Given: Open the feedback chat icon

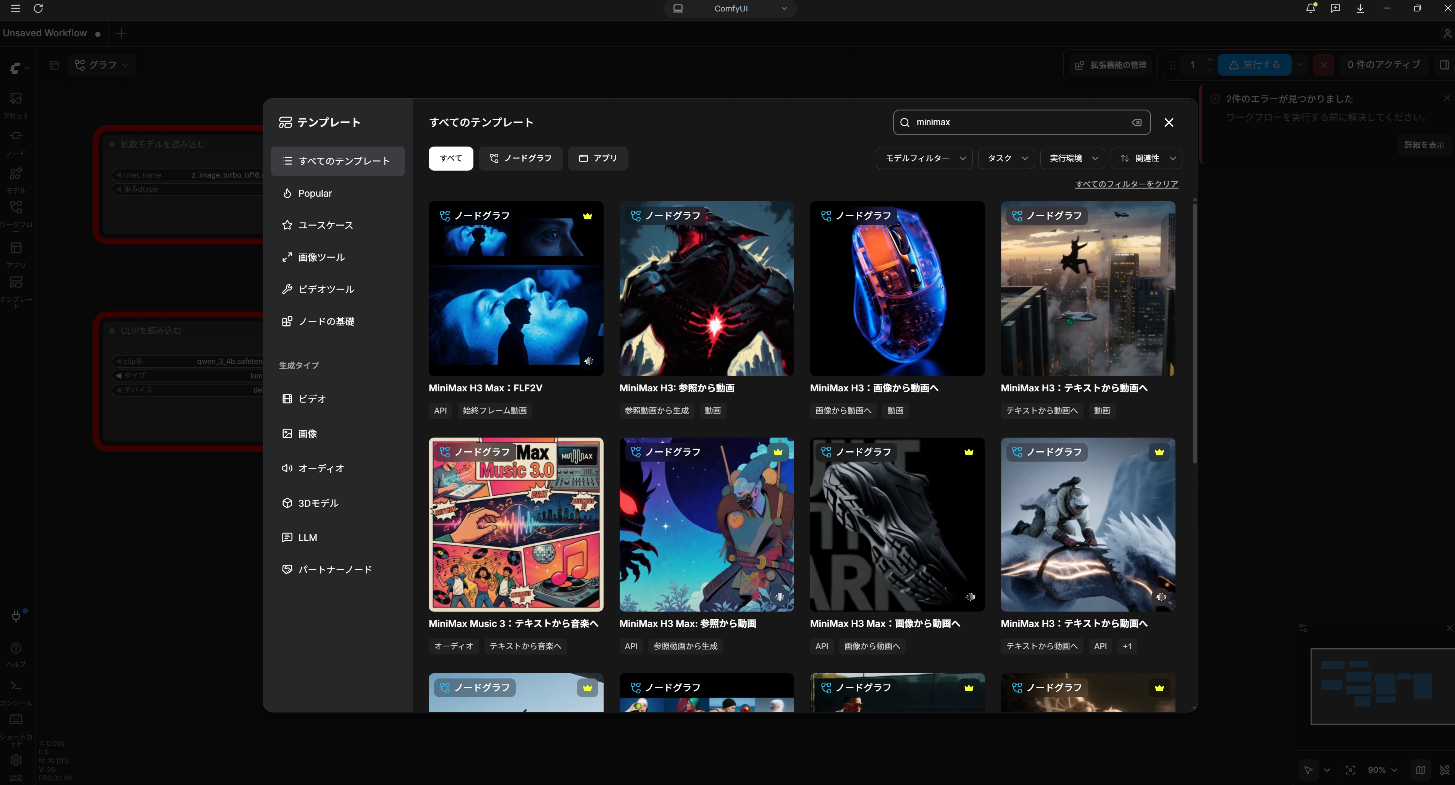Looking at the screenshot, I should click(x=1335, y=8).
